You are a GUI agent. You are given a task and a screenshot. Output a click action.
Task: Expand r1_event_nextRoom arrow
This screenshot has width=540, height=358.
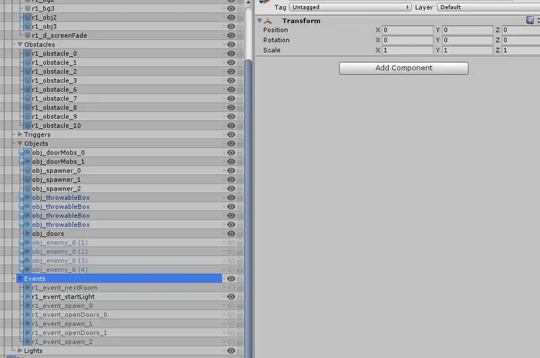[x=28, y=287]
